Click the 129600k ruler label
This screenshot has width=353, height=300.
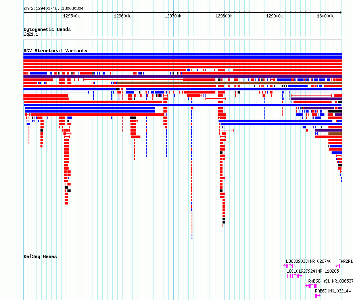122,16
